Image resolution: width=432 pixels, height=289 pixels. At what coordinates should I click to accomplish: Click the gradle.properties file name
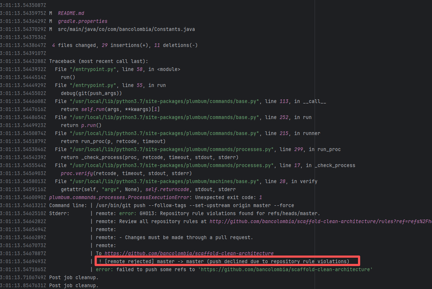82,21
